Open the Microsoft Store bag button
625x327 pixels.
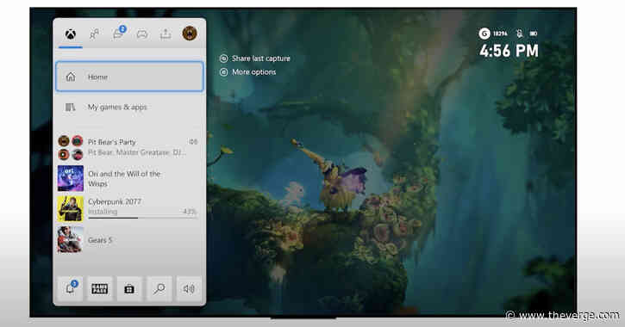(129, 288)
